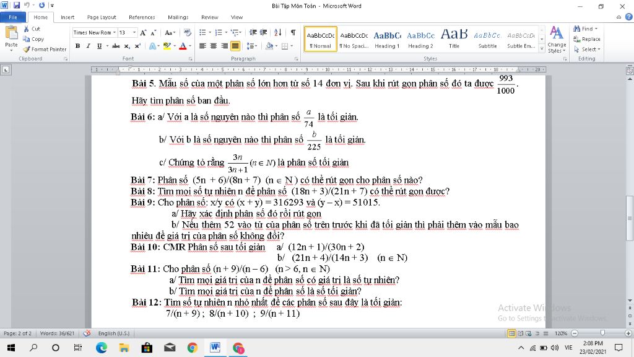Click English (U.S.) language status
The image size is (634, 357).
(114, 333)
